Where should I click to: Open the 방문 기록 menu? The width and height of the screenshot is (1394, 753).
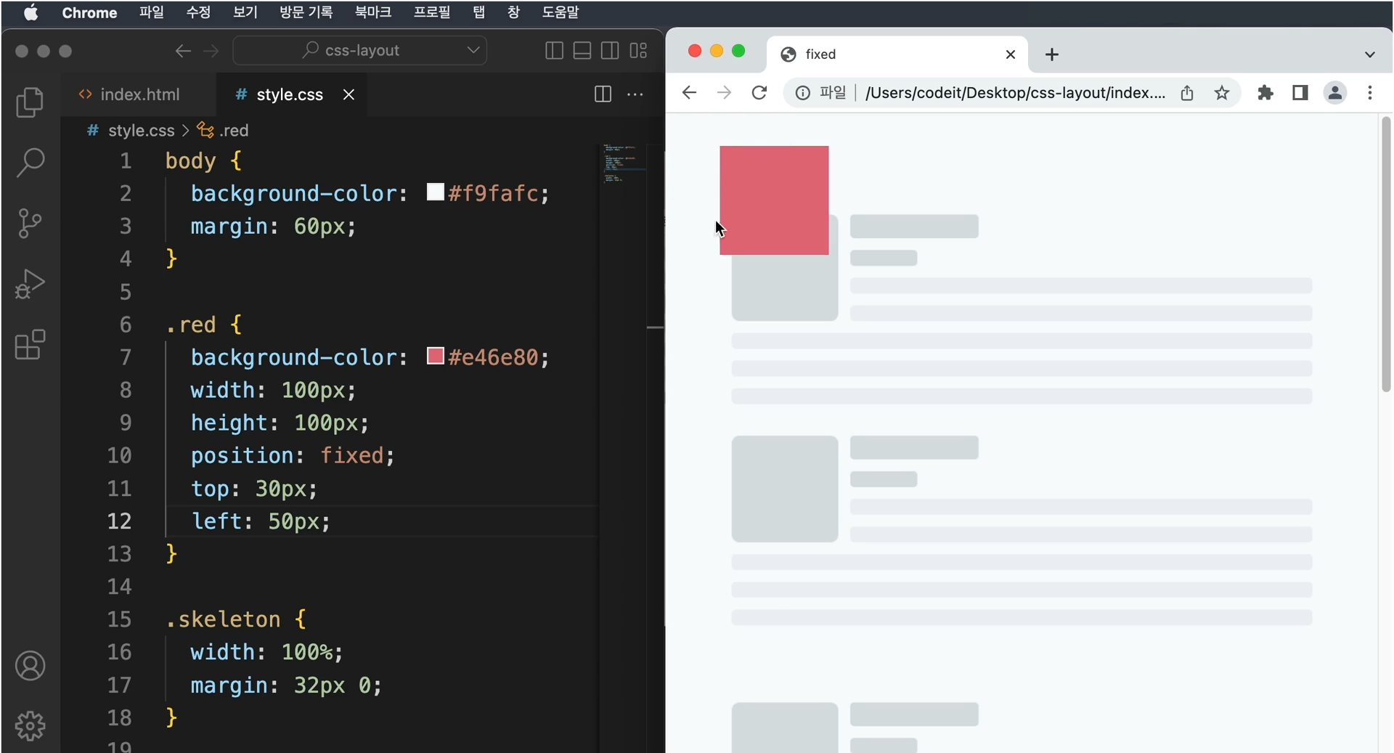pyautogui.click(x=306, y=12)
